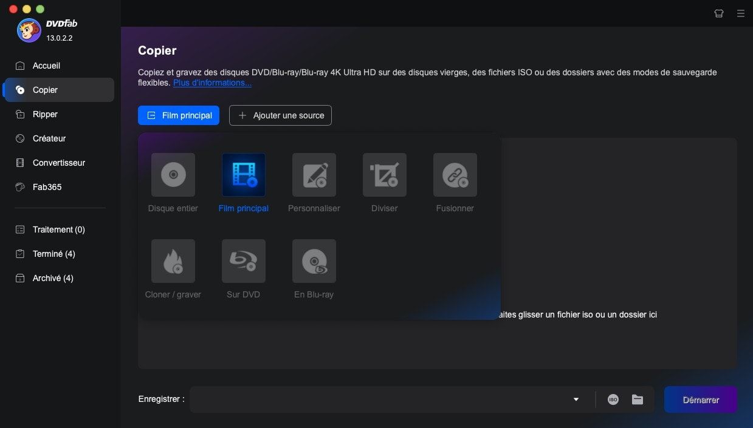Click the Copier page heading

tap(157, 50)
